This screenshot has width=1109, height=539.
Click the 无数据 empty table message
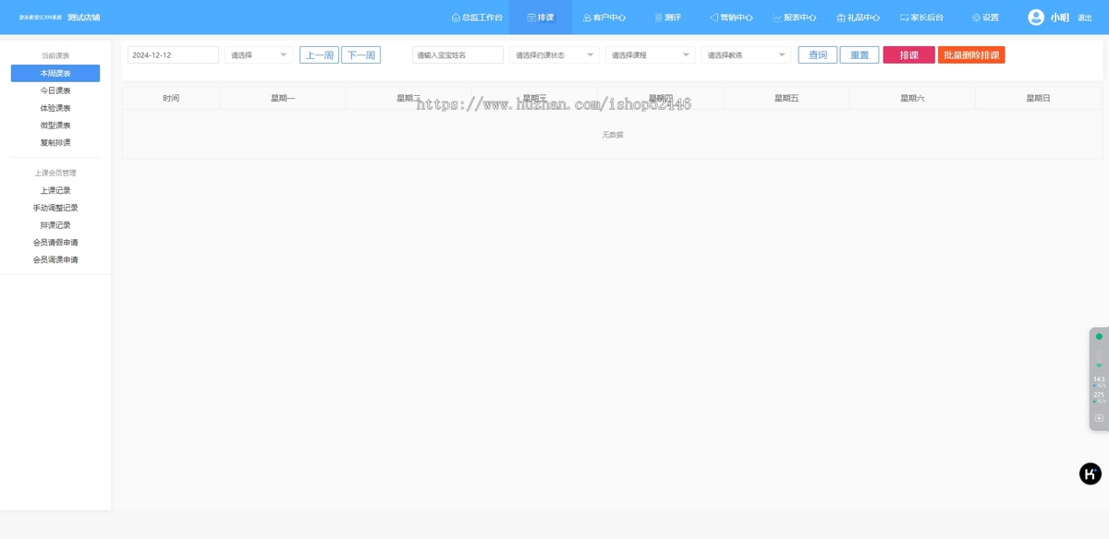(613, 135)
